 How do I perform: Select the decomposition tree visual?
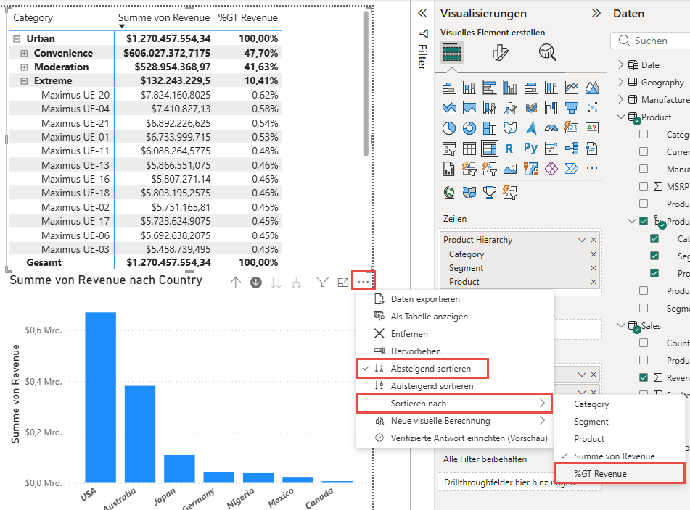click(571, 149)
